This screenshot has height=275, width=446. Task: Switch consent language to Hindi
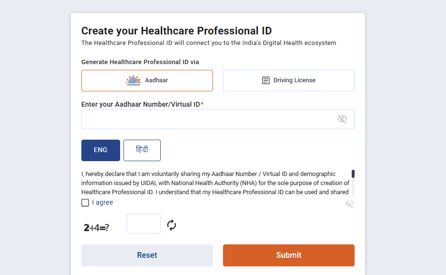tap(142, 150)
